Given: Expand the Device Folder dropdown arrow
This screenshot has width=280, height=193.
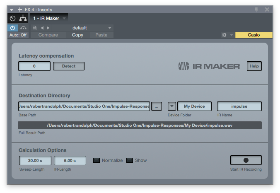Looking at the screenshot, I should coord(172,106).
